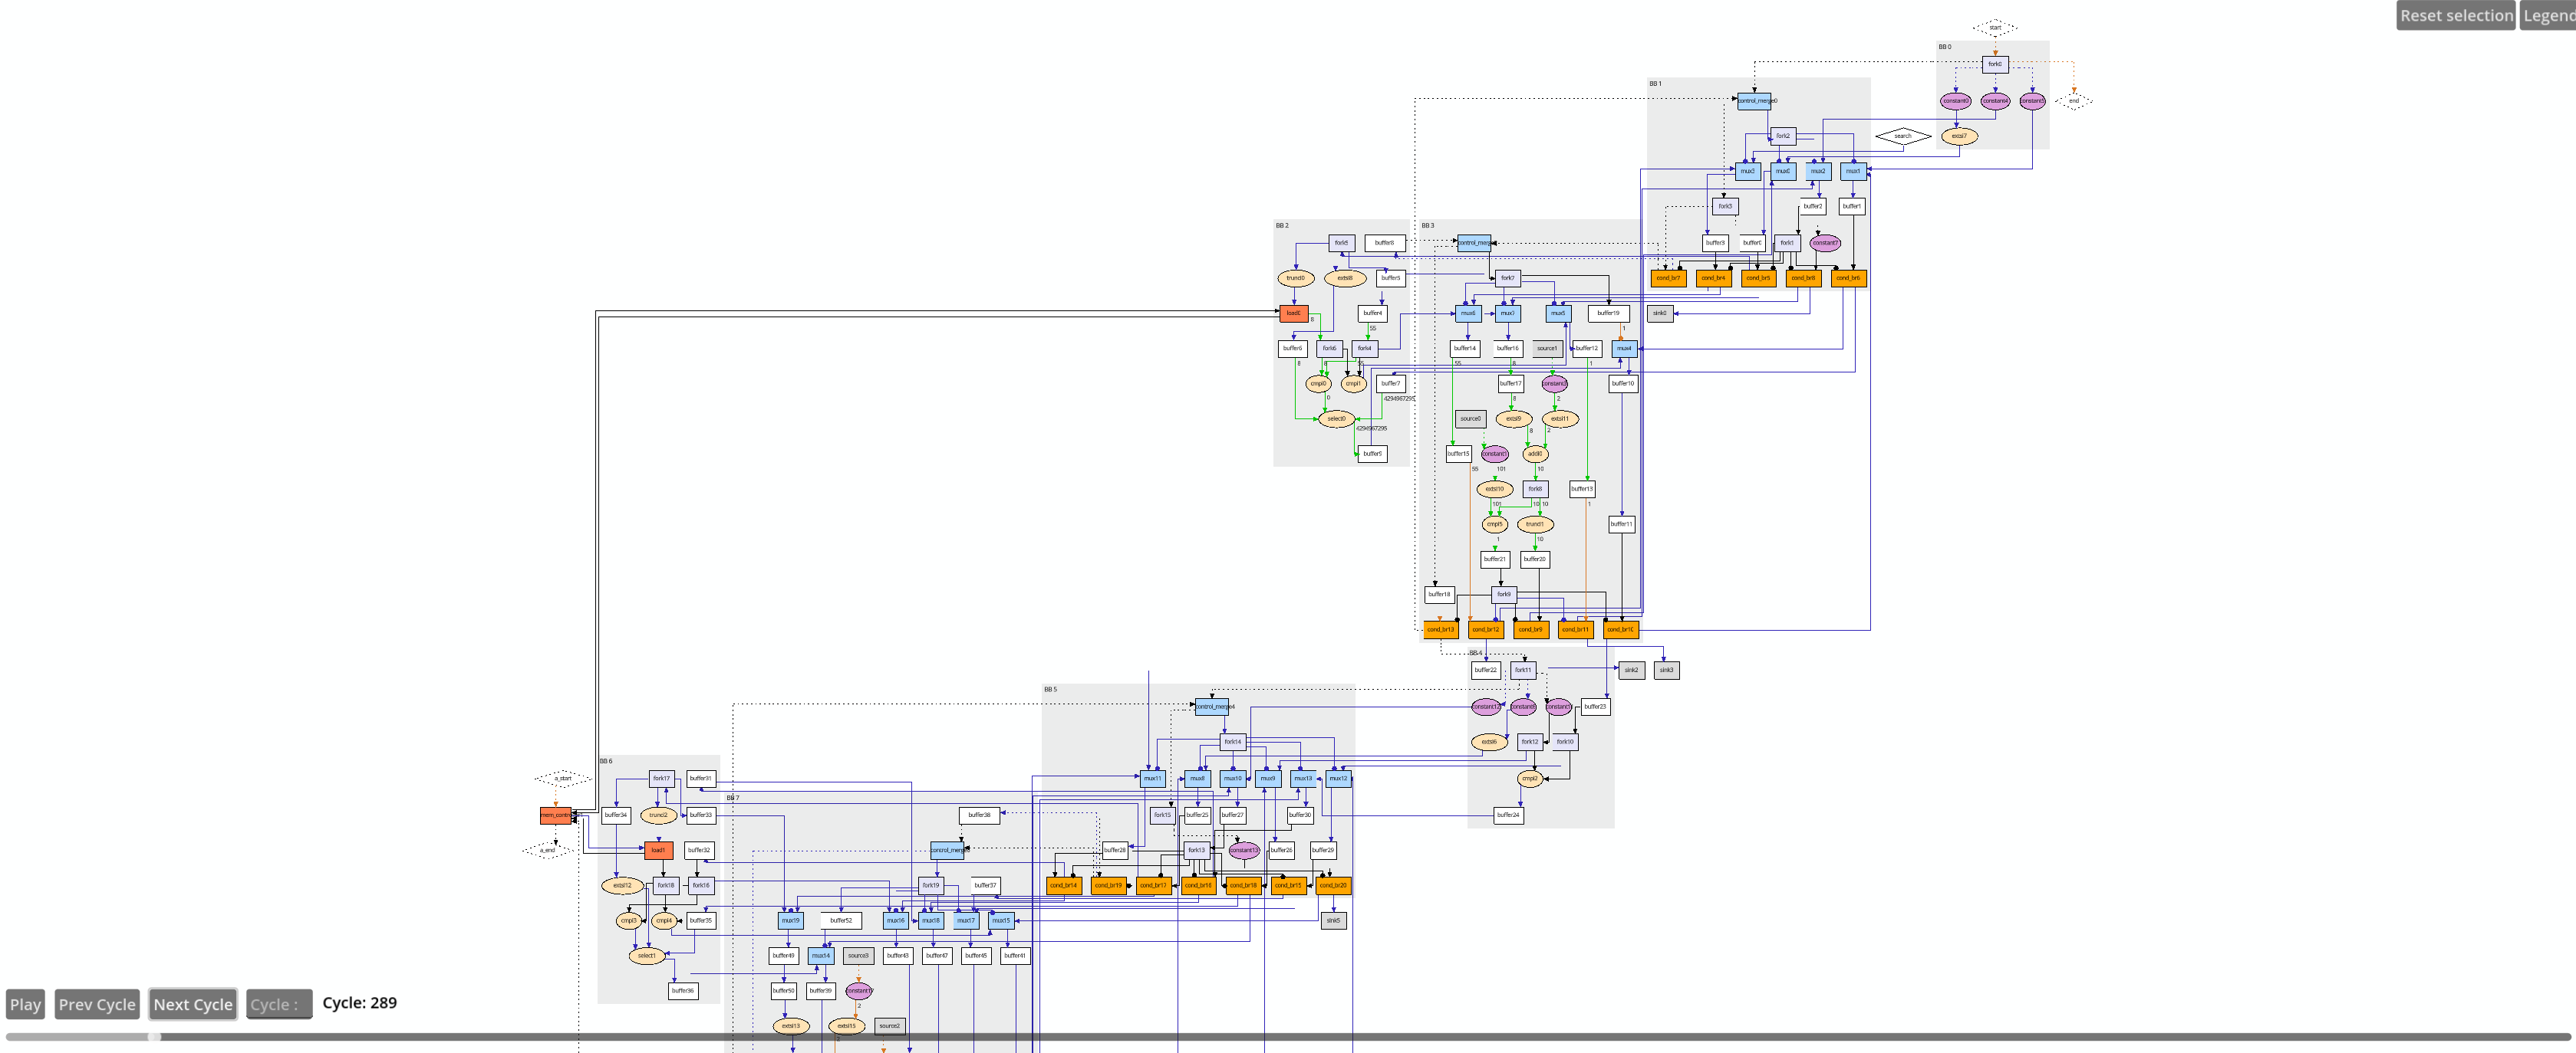The height and width of the screenshot is (1053, 2576).
Task: Select the buffer24 node
Action: click(x=1508, y=815)
